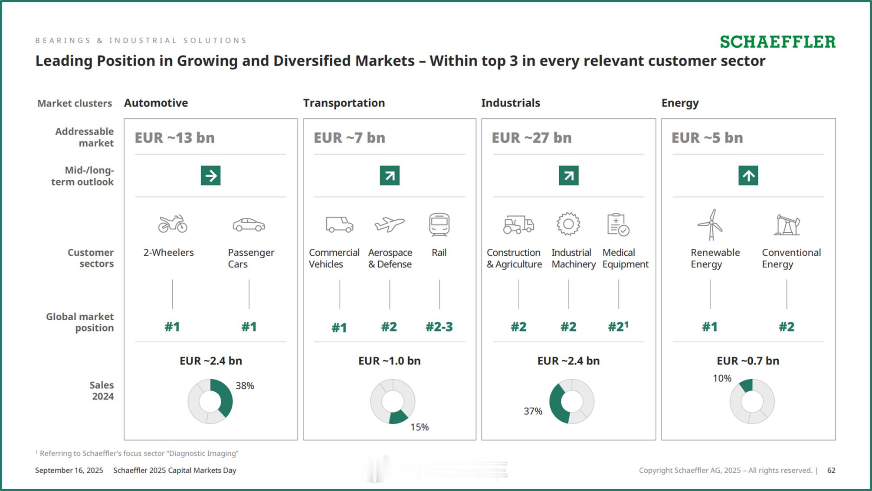Click the Global market position row label
Screen dimensions: 872x491
click(80, 322)
